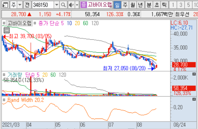The width and height of the screenshot is (198, 129).
Task: Select the 일 daily chart tab
Action: (117, 5)
